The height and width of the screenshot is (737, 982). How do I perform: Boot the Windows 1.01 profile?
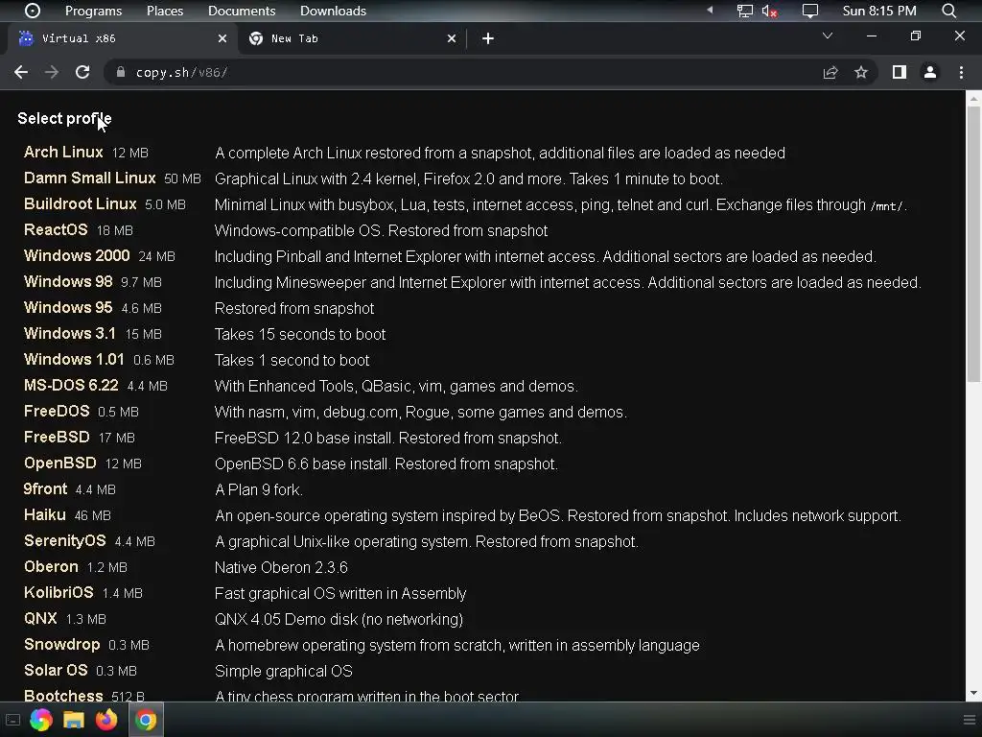pos(74,359)
